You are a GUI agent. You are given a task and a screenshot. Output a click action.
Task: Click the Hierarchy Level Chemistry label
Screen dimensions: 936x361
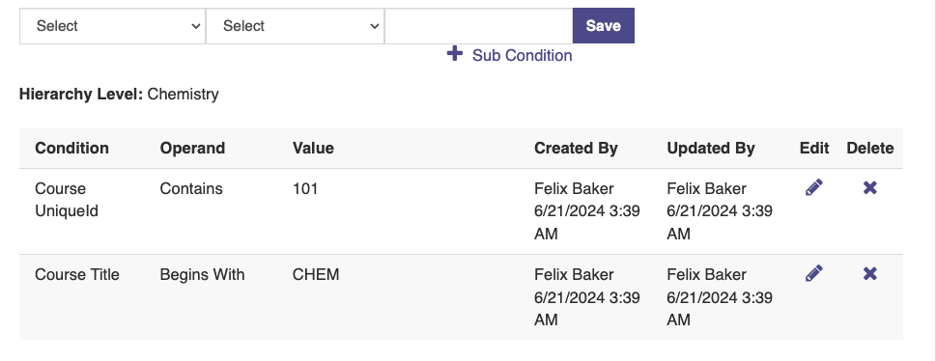tap(119, 95)
